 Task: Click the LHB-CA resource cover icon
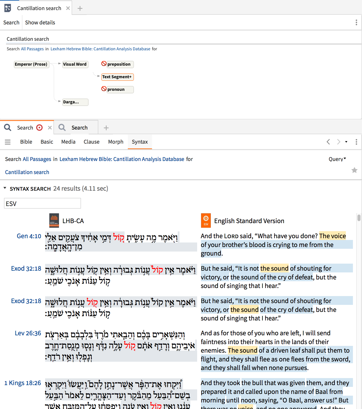coord(54,221)
